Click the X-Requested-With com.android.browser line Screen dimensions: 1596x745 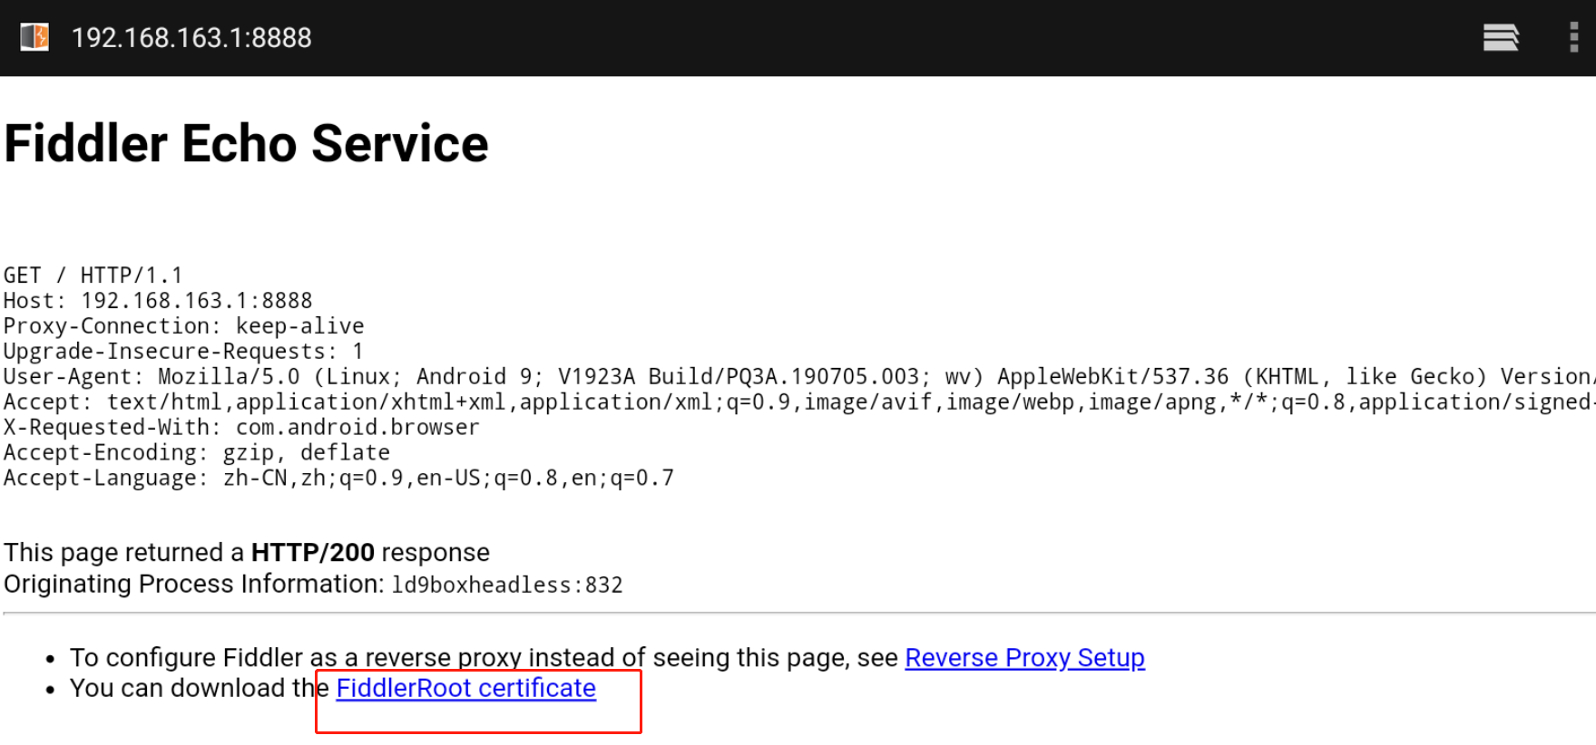pos(241,427)
